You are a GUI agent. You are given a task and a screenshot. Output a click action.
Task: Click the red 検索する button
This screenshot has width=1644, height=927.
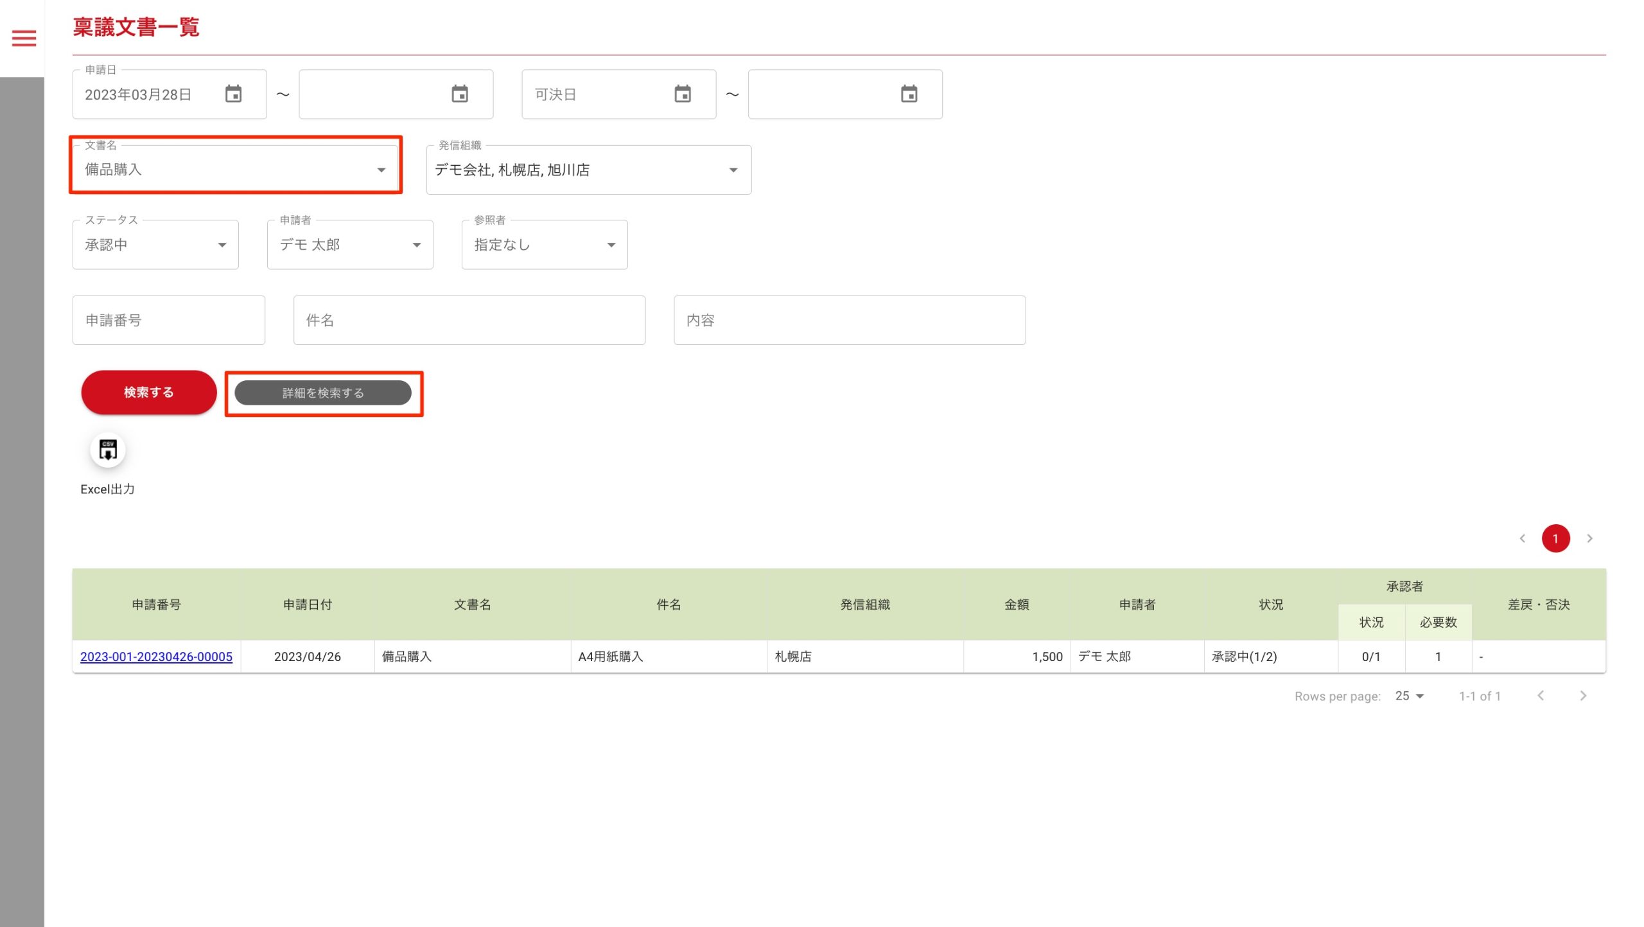(x=148, y=393)
